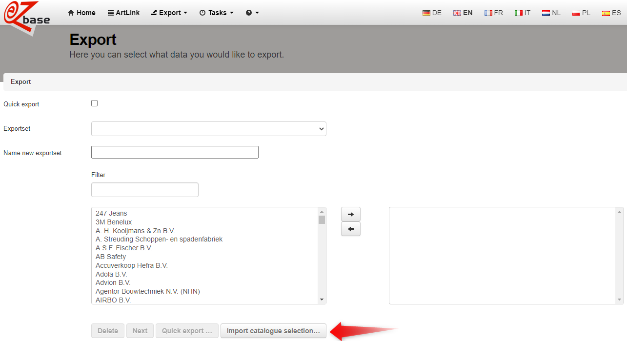Click inside the selected suppliers box
The width and height of the screenshot is (627, 341).
[506, 256]
